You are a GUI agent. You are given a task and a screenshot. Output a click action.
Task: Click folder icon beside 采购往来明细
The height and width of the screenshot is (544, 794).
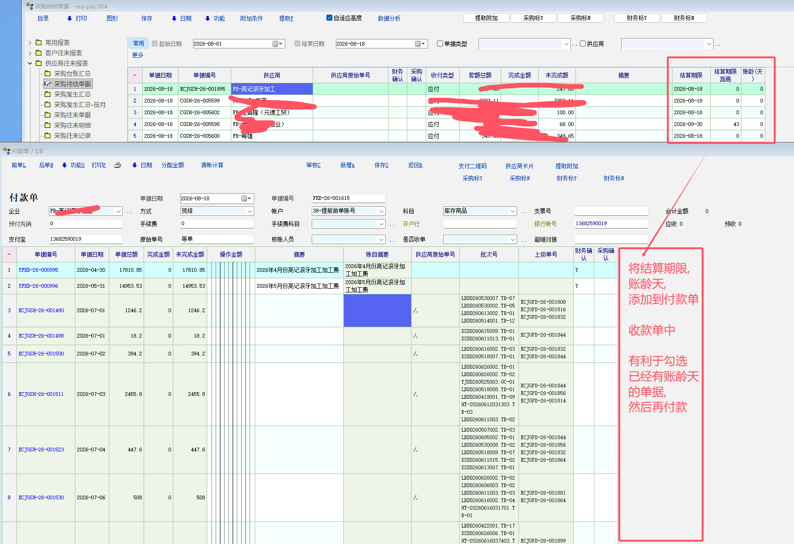tap(48, 125)
